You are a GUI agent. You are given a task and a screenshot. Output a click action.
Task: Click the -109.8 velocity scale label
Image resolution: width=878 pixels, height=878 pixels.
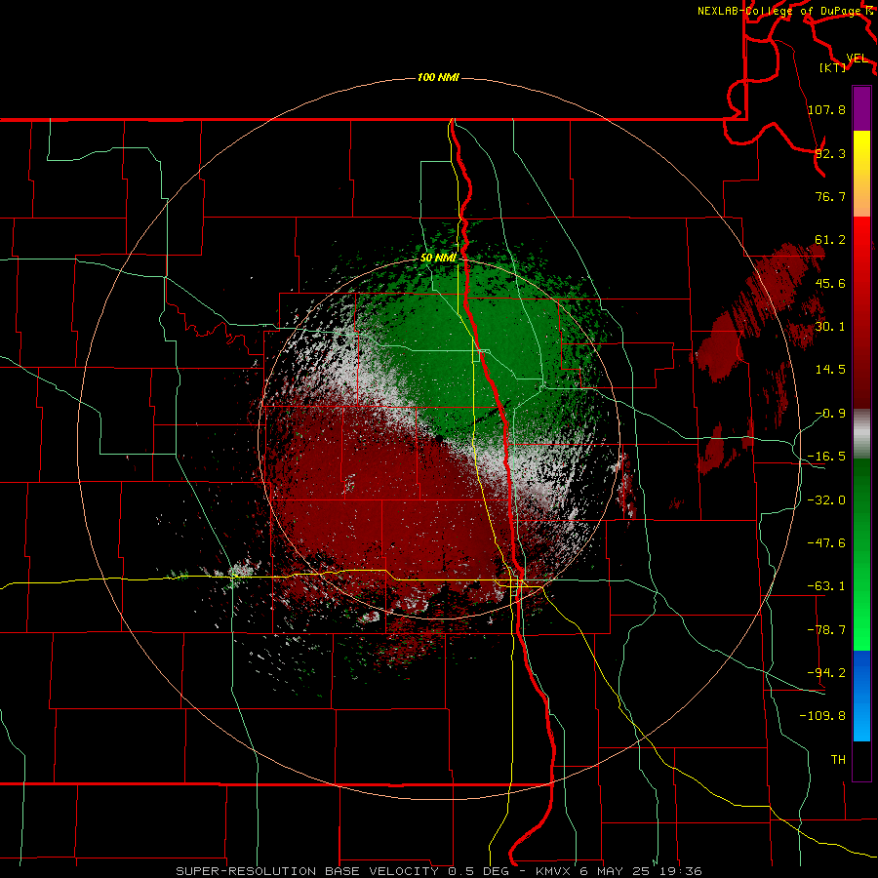(x=822, y=716)
